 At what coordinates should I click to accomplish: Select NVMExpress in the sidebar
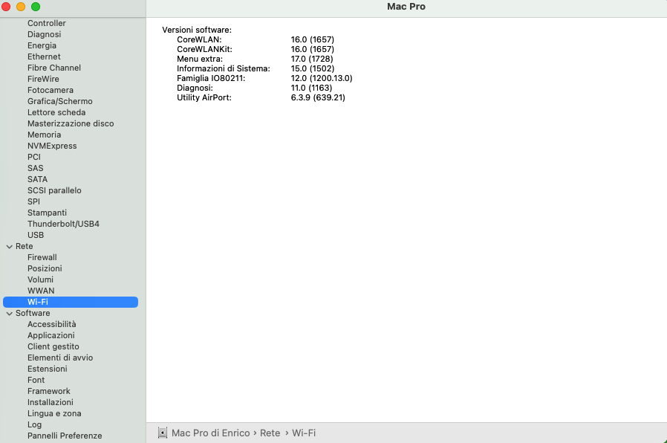[x=52, y=146]
